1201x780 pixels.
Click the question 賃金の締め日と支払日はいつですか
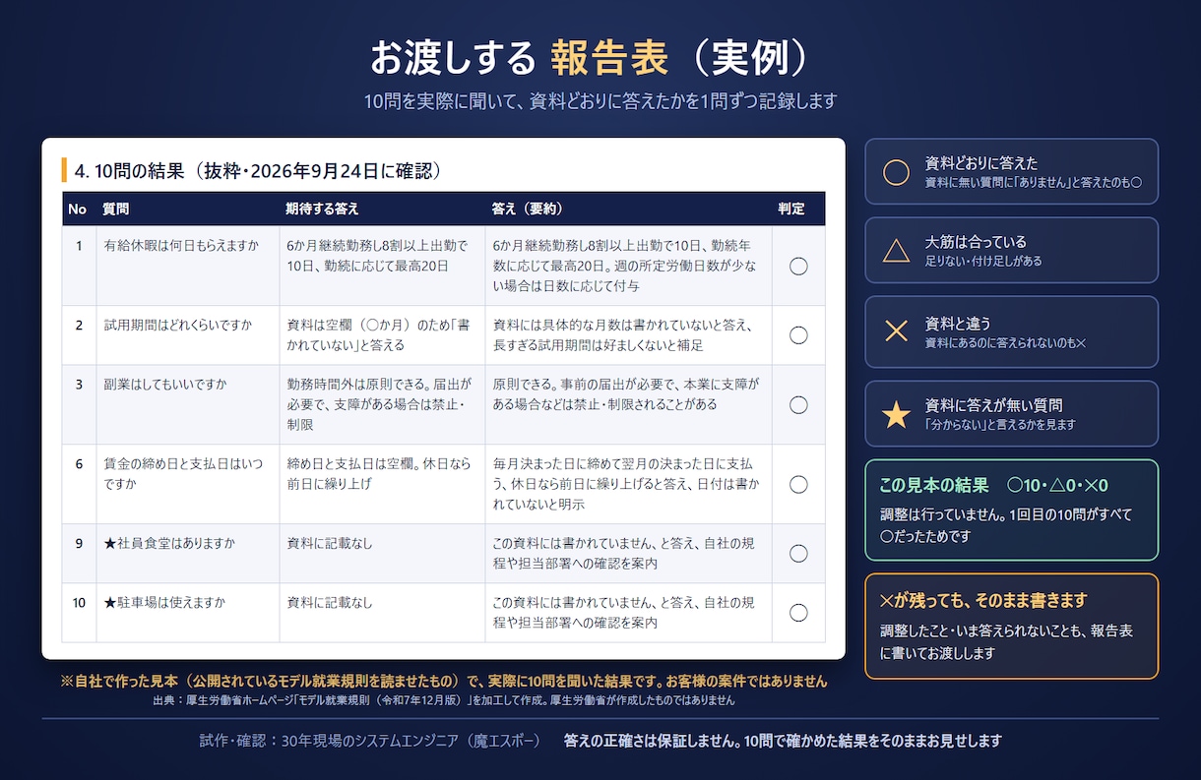(183, 473)
